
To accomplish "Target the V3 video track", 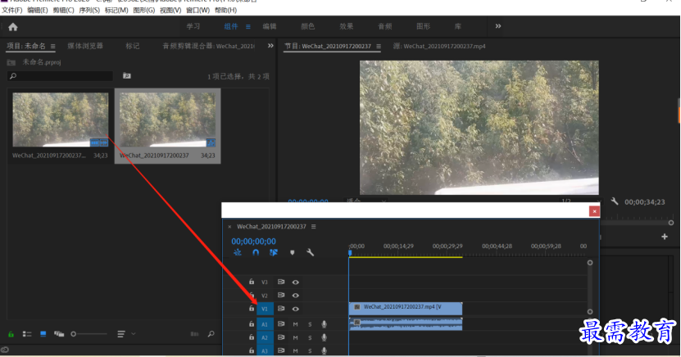I will tap(265, 282).
